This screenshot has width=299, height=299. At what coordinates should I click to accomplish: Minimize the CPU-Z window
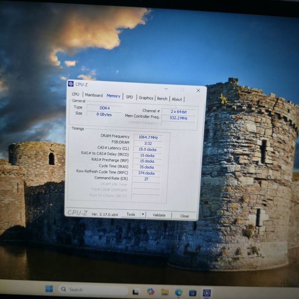(166, 89)
